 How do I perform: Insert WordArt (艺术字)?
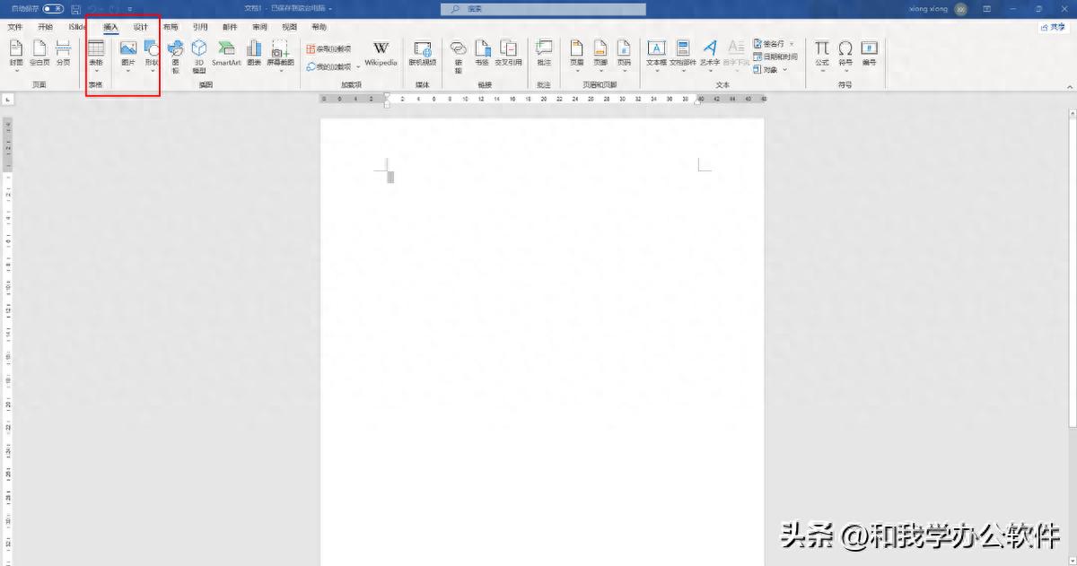710,56
